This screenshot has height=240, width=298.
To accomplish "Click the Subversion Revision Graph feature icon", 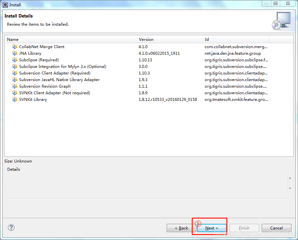I will [x=15, y=86].
